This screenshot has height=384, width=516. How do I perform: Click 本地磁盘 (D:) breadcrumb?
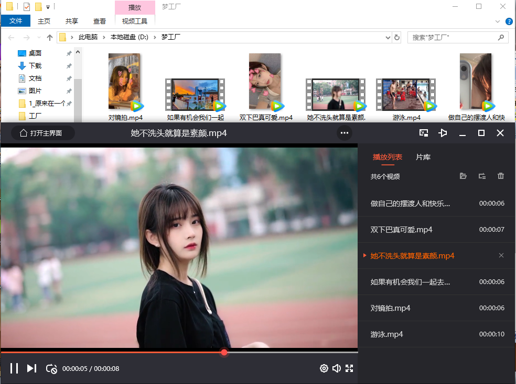(130, 37)
